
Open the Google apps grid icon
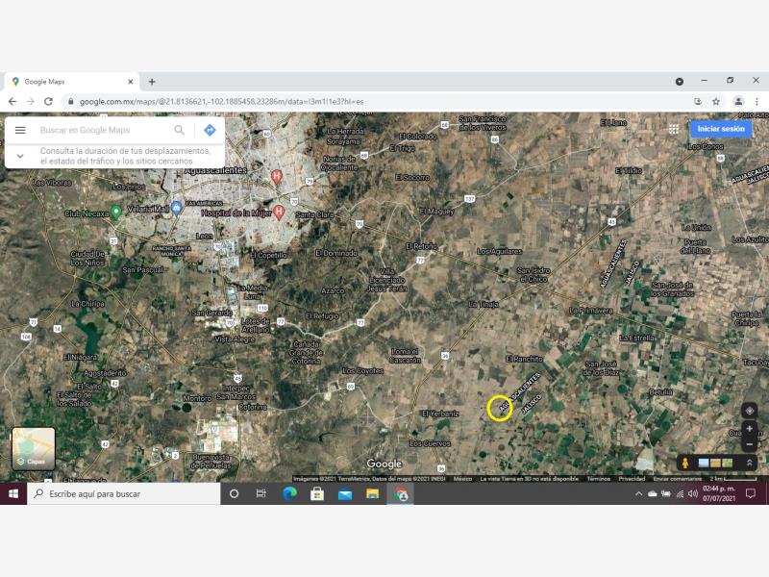click(674, 129)
